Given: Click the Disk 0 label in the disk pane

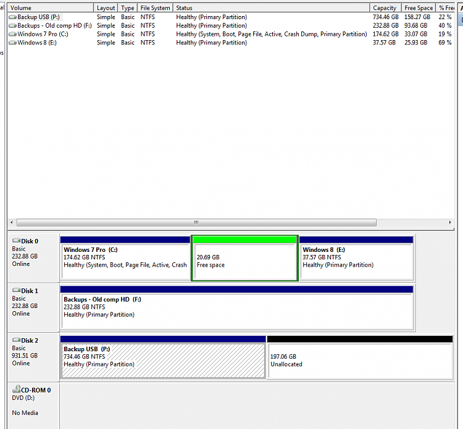Looking at the screenshot, I should (30, 241).
